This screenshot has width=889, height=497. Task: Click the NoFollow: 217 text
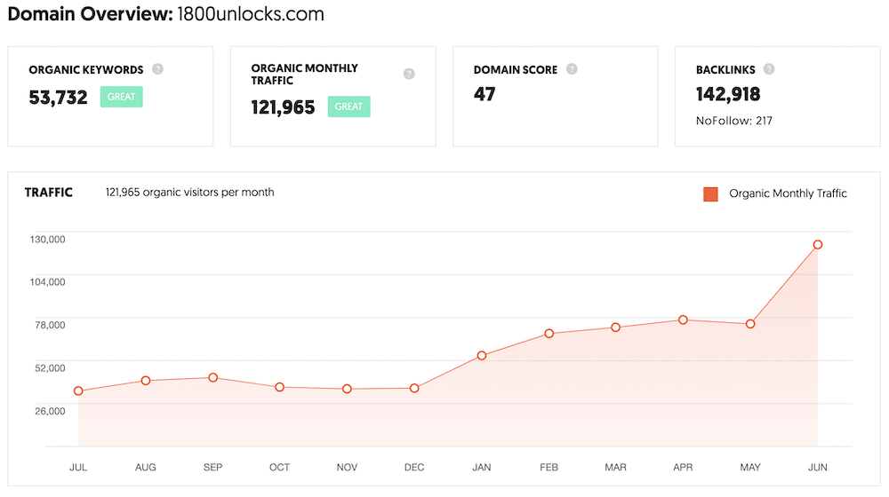[734, 121]
